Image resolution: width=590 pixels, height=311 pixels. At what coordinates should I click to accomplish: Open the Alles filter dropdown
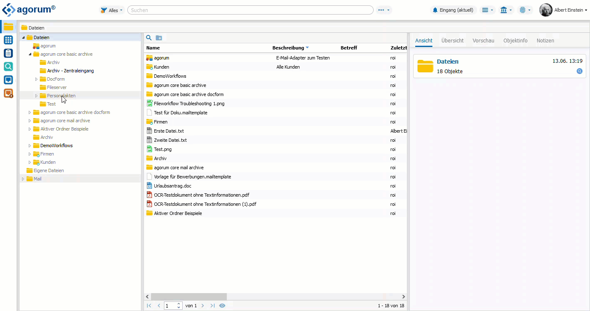click(x=112, y=10)
